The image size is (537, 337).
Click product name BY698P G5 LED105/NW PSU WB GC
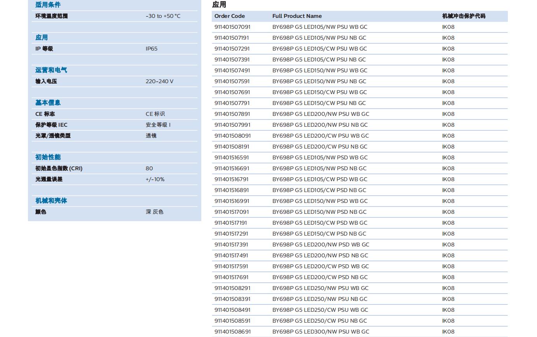[320, 27]
